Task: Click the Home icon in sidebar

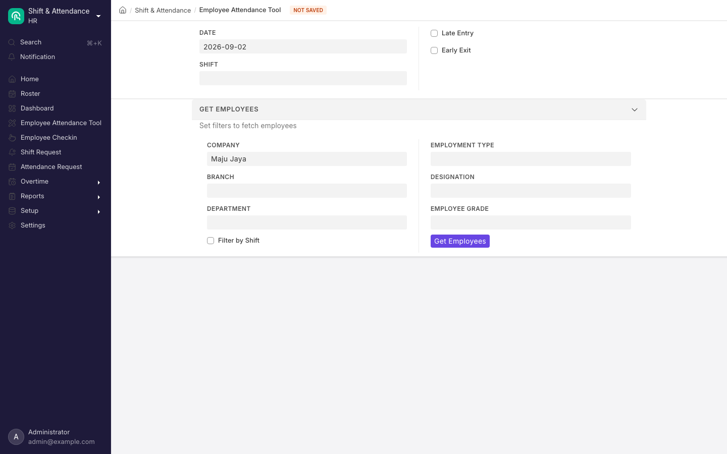Action: pos(12,79)
